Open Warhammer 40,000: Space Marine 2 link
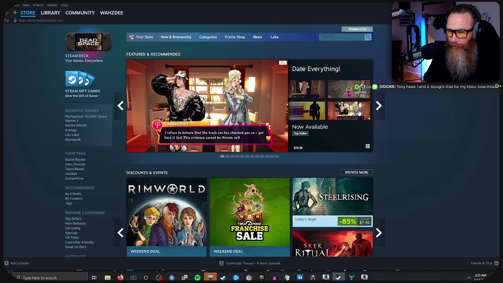503x283 pixels. coord(86,118)
